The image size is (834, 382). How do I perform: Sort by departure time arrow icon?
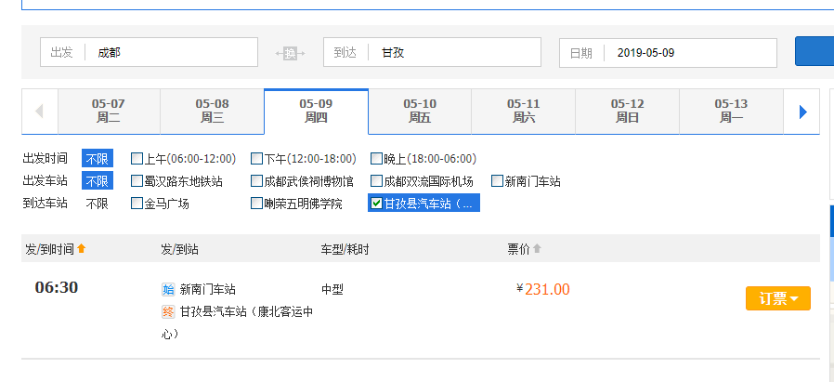(x=81, y=248)
